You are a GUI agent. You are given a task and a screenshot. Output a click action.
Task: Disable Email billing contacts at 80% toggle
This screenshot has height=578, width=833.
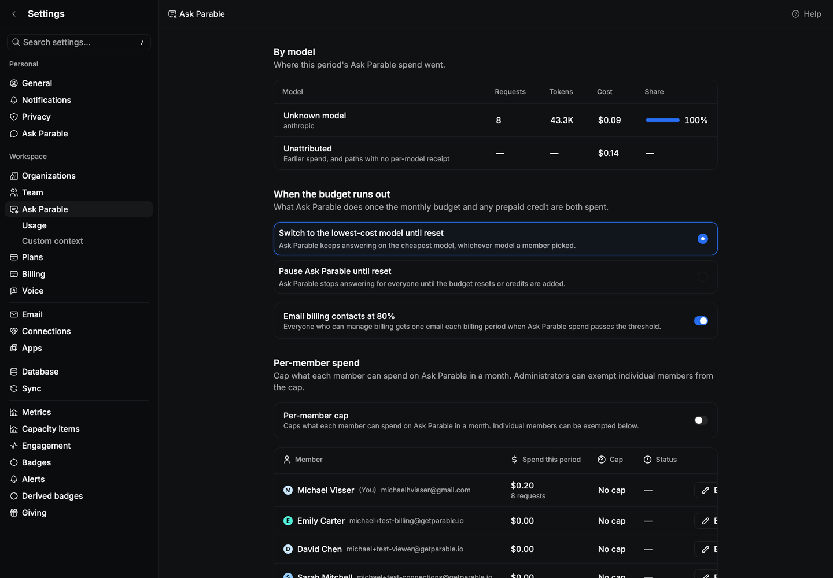pos(701,321)
